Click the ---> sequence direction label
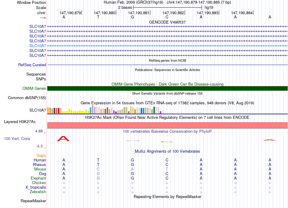Image resolution: width=288 pixels, height=208 pixels. point(43,18)
